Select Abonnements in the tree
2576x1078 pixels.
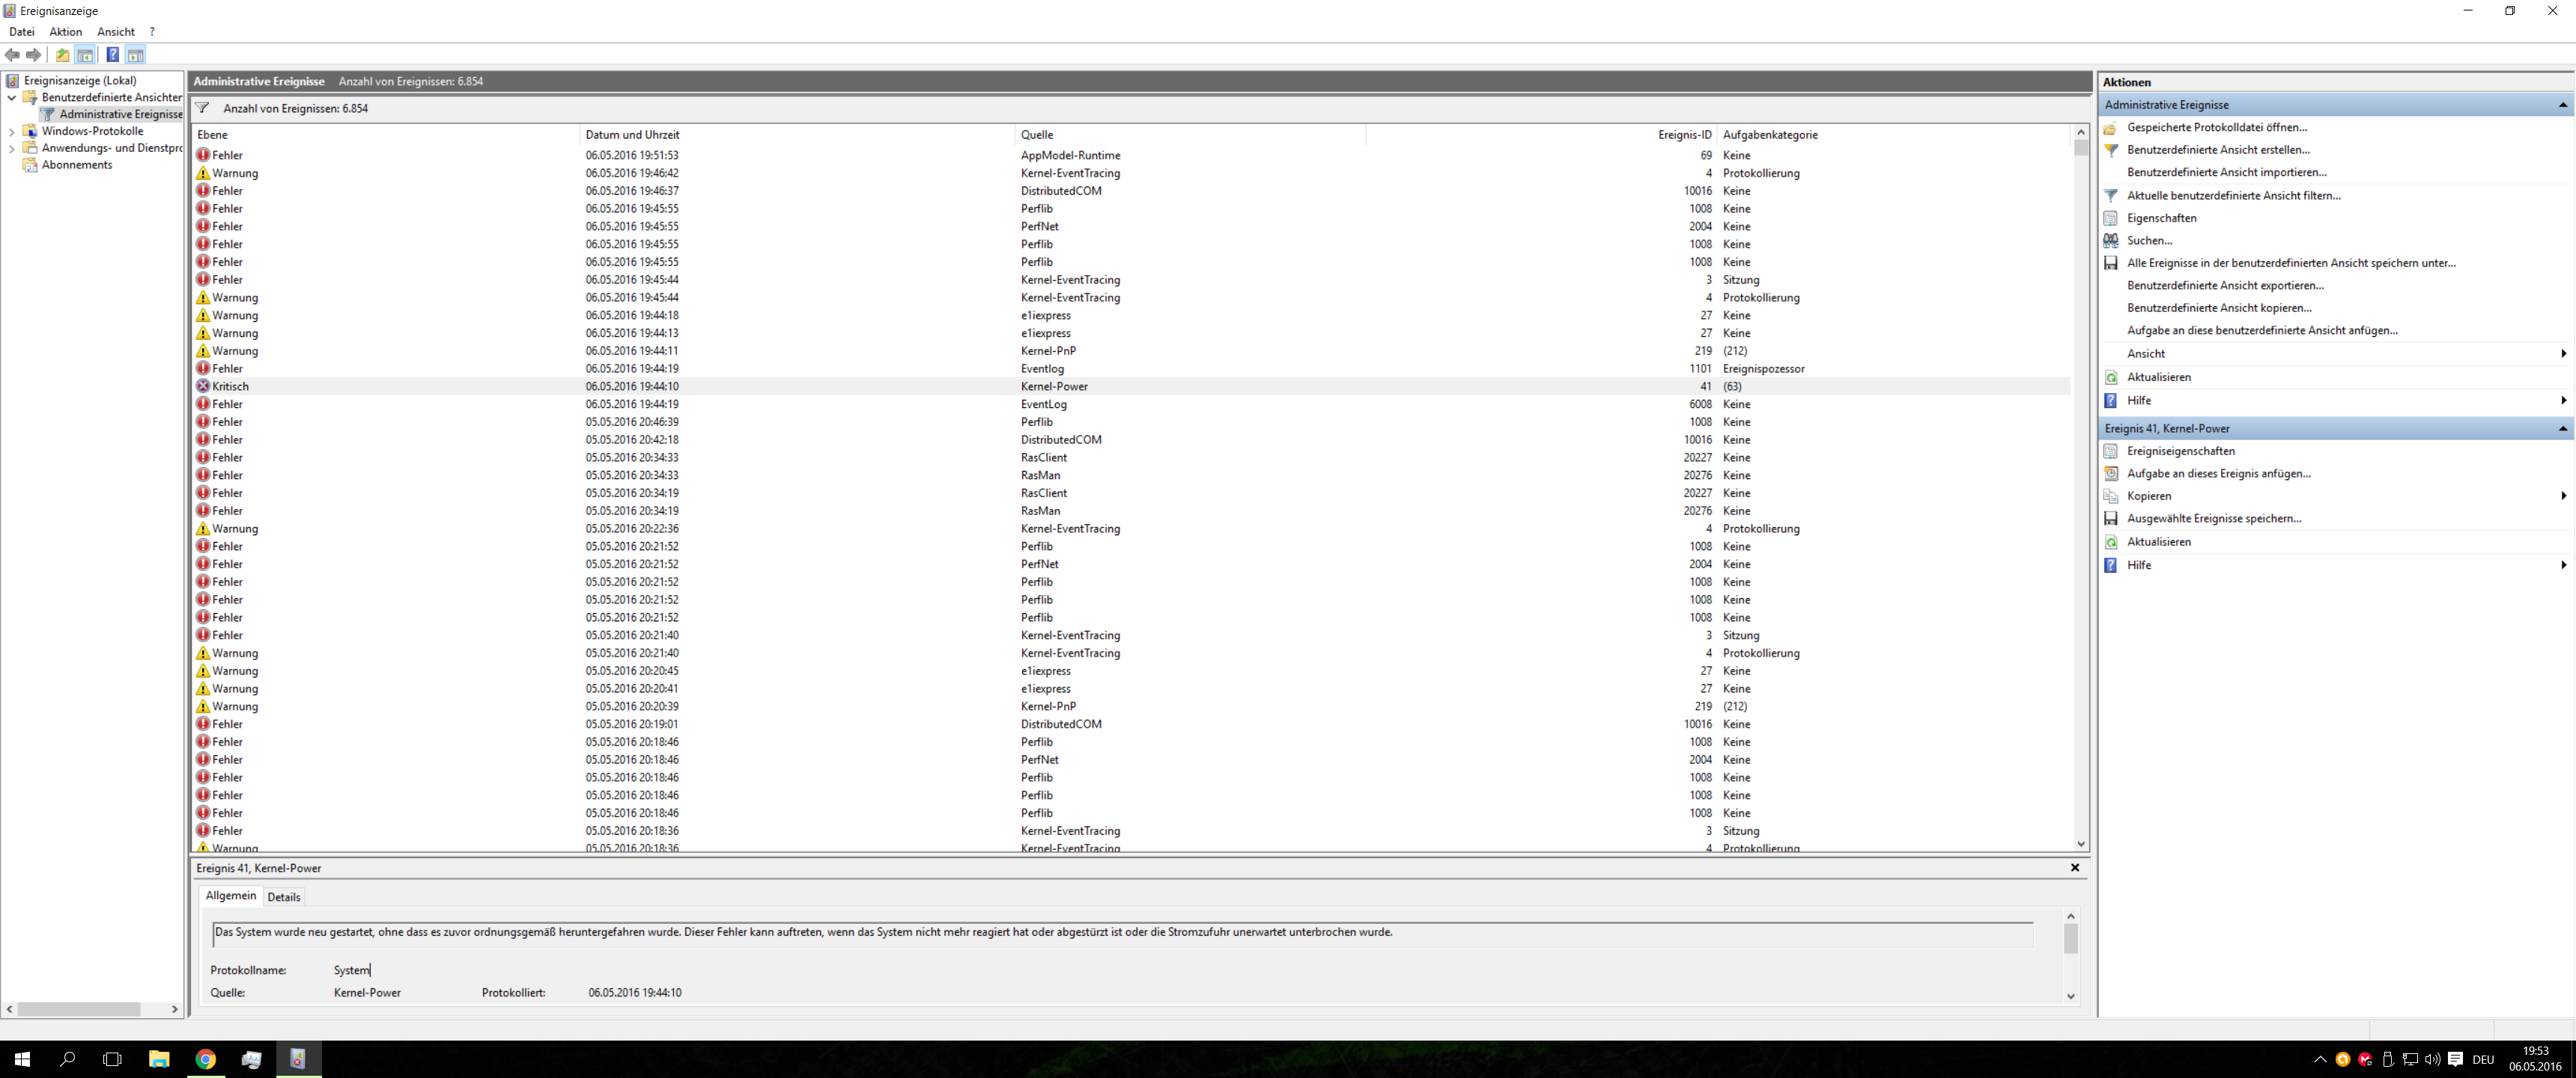[77, 165]
